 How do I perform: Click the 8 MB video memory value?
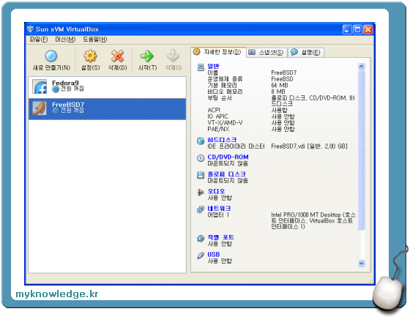pos(278,92)
